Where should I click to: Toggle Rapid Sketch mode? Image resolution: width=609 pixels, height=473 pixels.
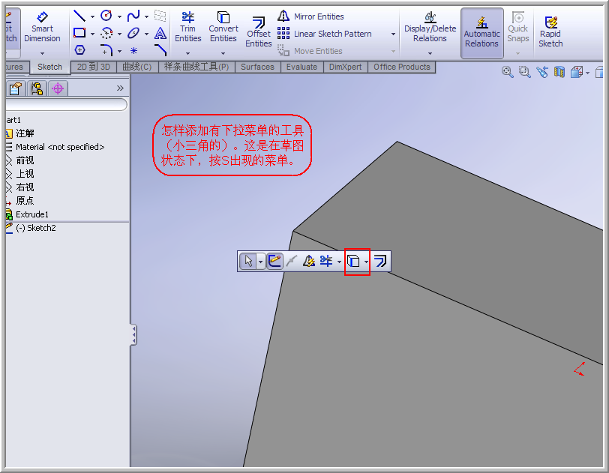coord(550,31)
